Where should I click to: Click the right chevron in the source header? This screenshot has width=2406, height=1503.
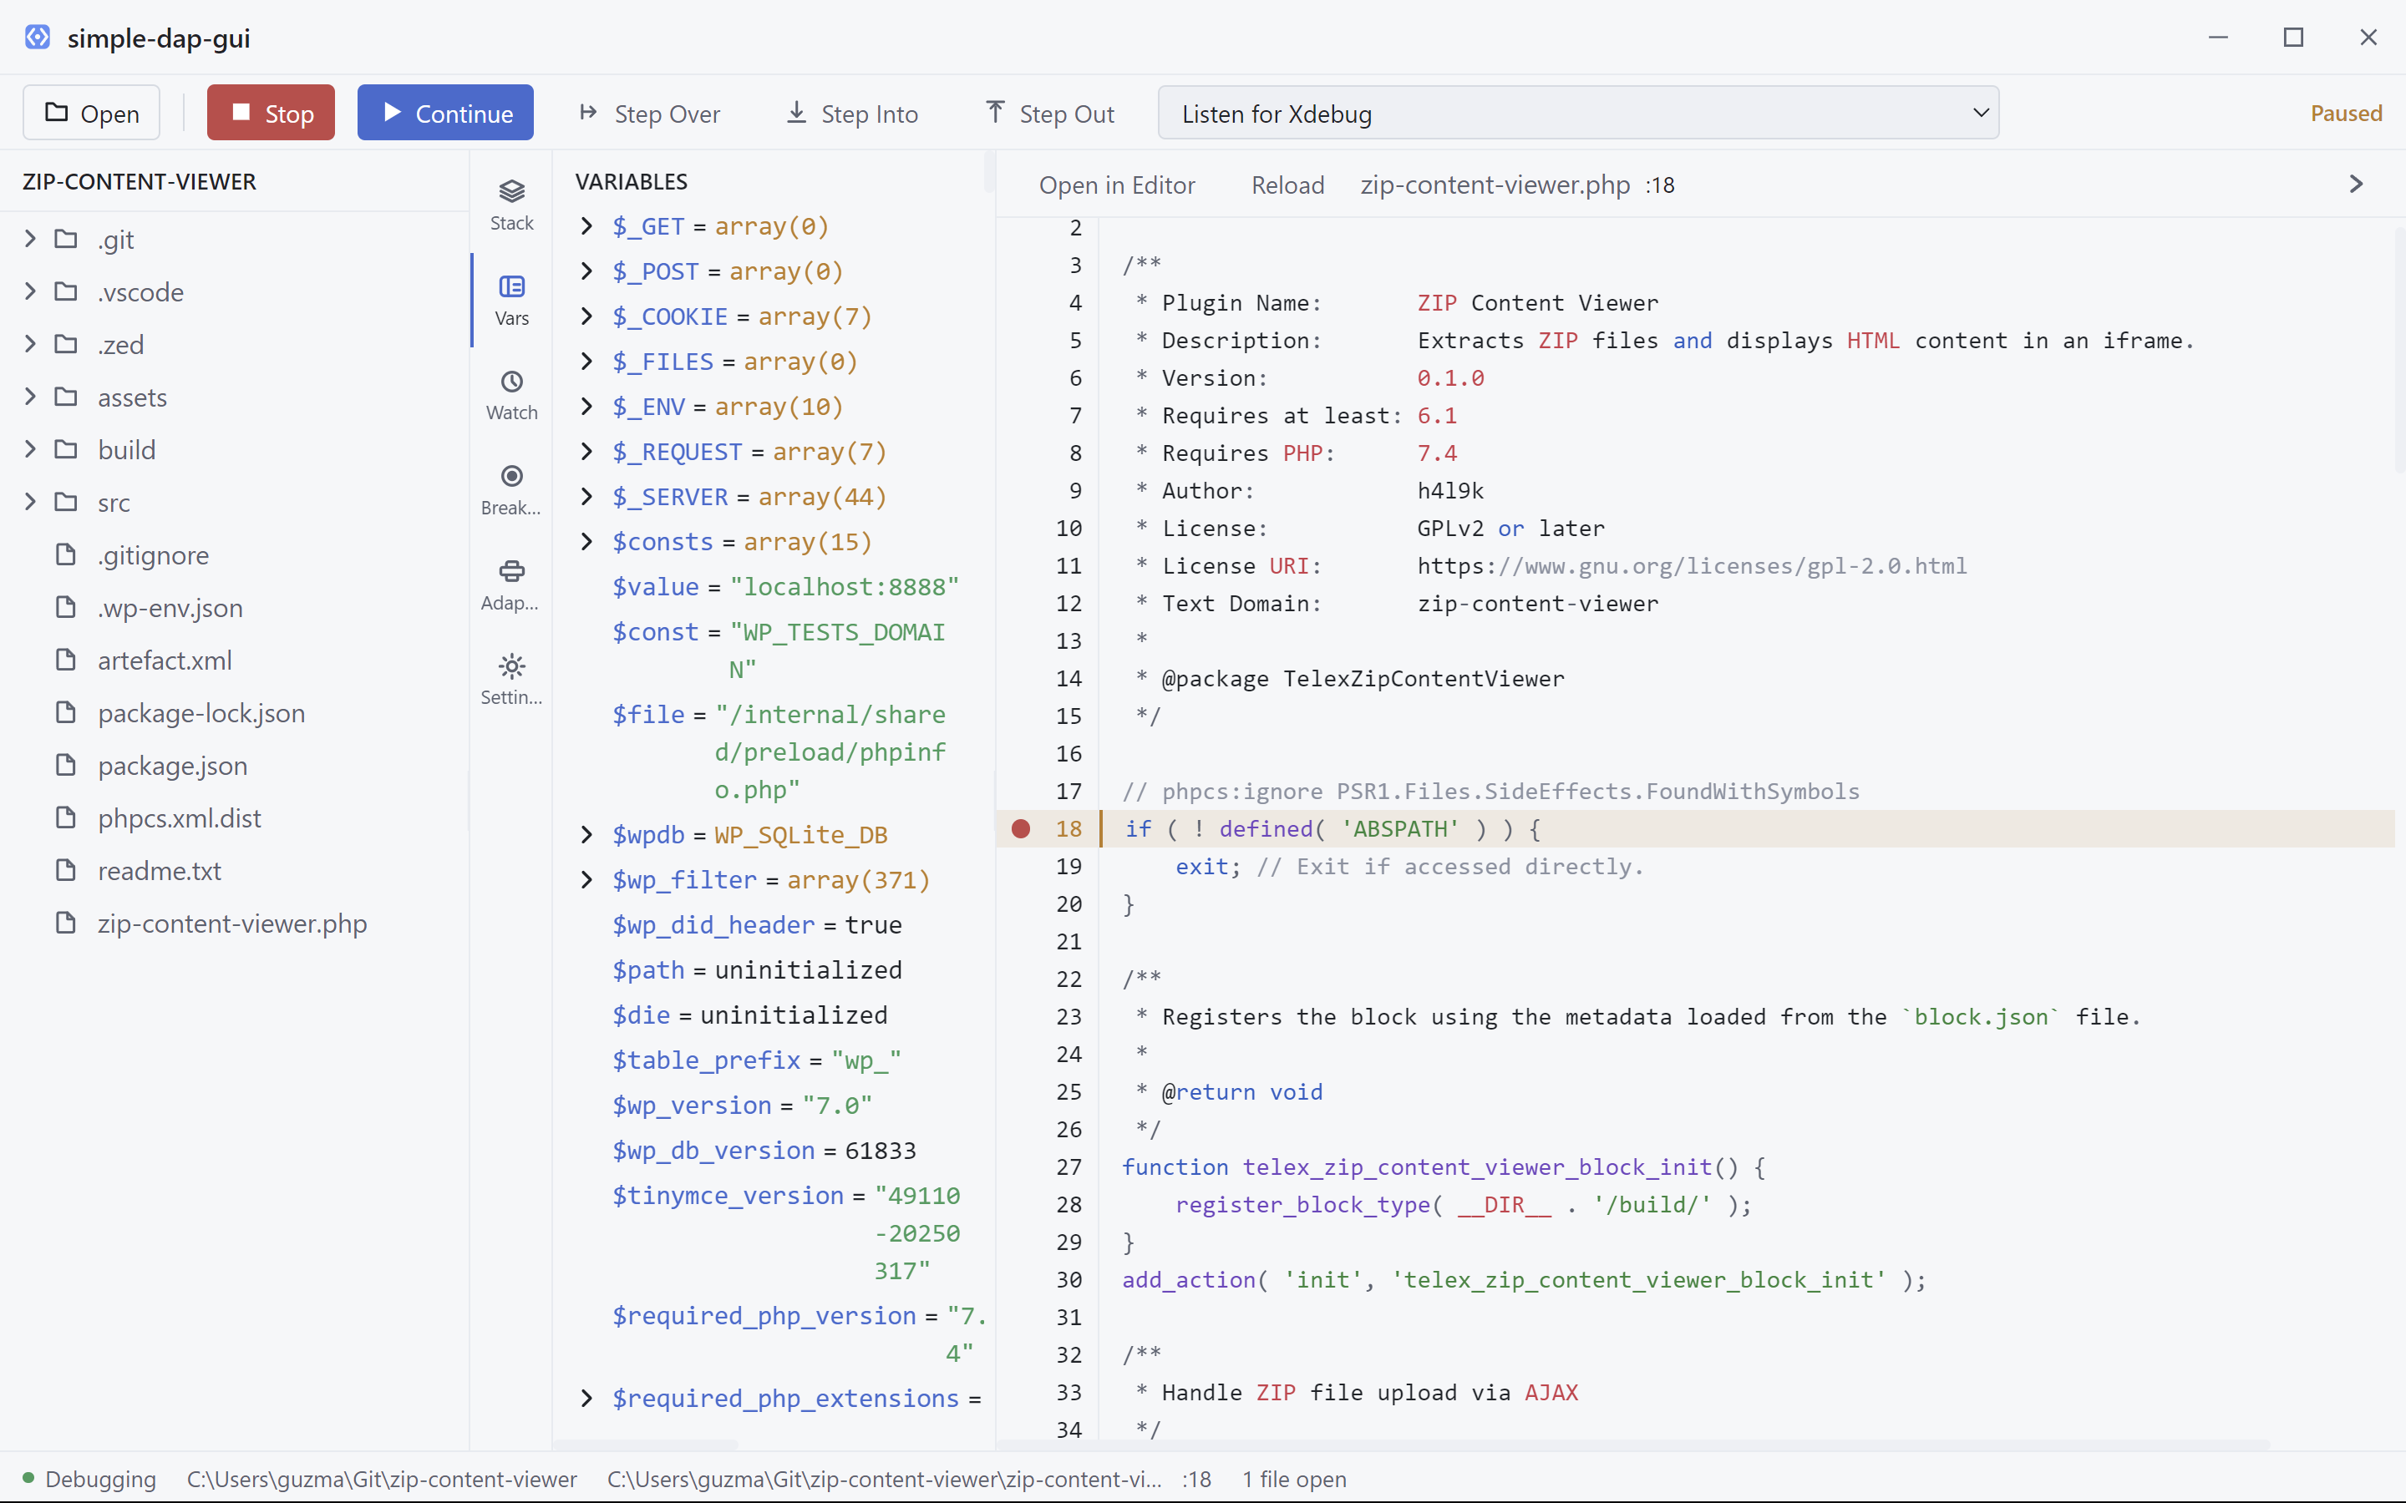pyautogui.click(x=2355, y=185)
